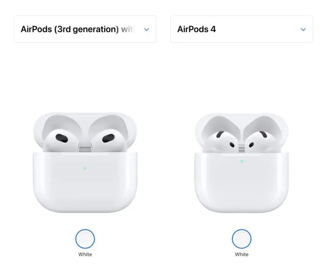Click right earbud in AirPods 4 case

point(261,137)
